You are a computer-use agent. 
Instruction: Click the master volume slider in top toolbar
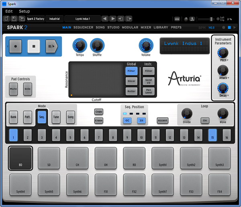pyautogui.click(x=206, y=19)
